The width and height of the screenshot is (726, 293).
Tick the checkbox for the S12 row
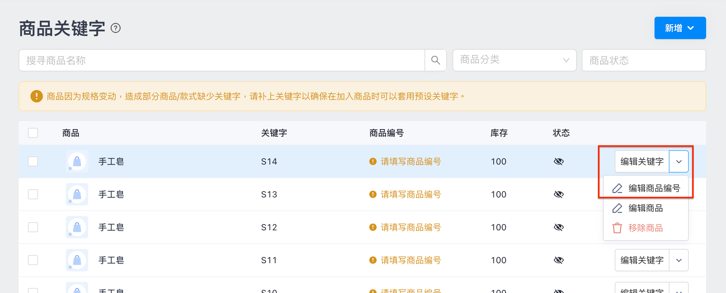pos(33,227)
